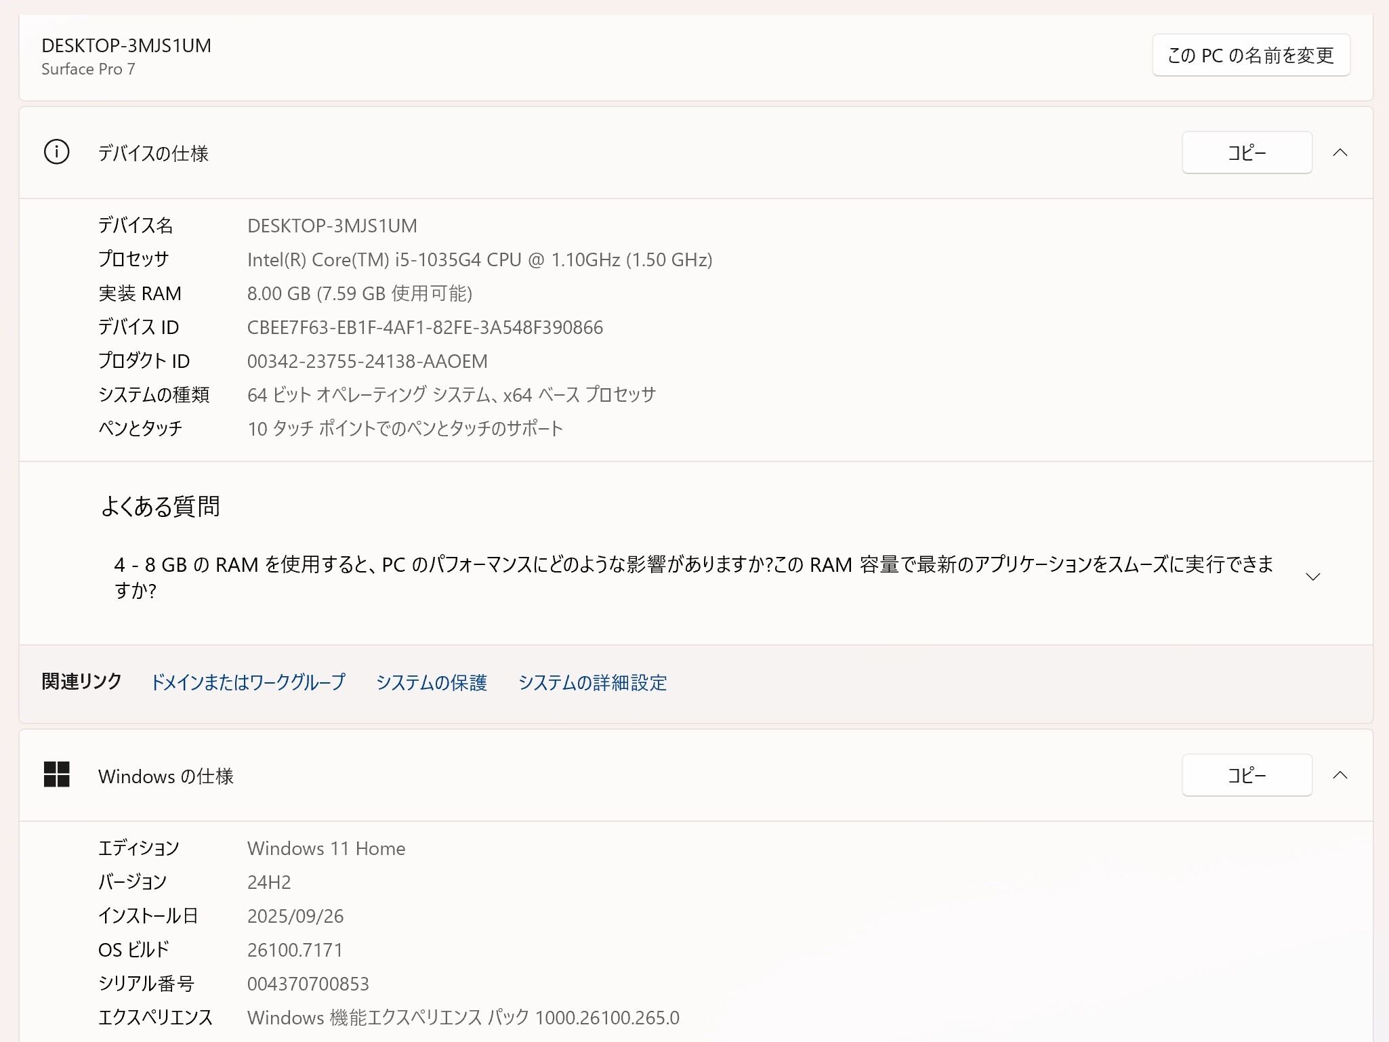
Task: Click the DESKTOP-3MJS1UM PC name at top
Action: pos(126,46)
